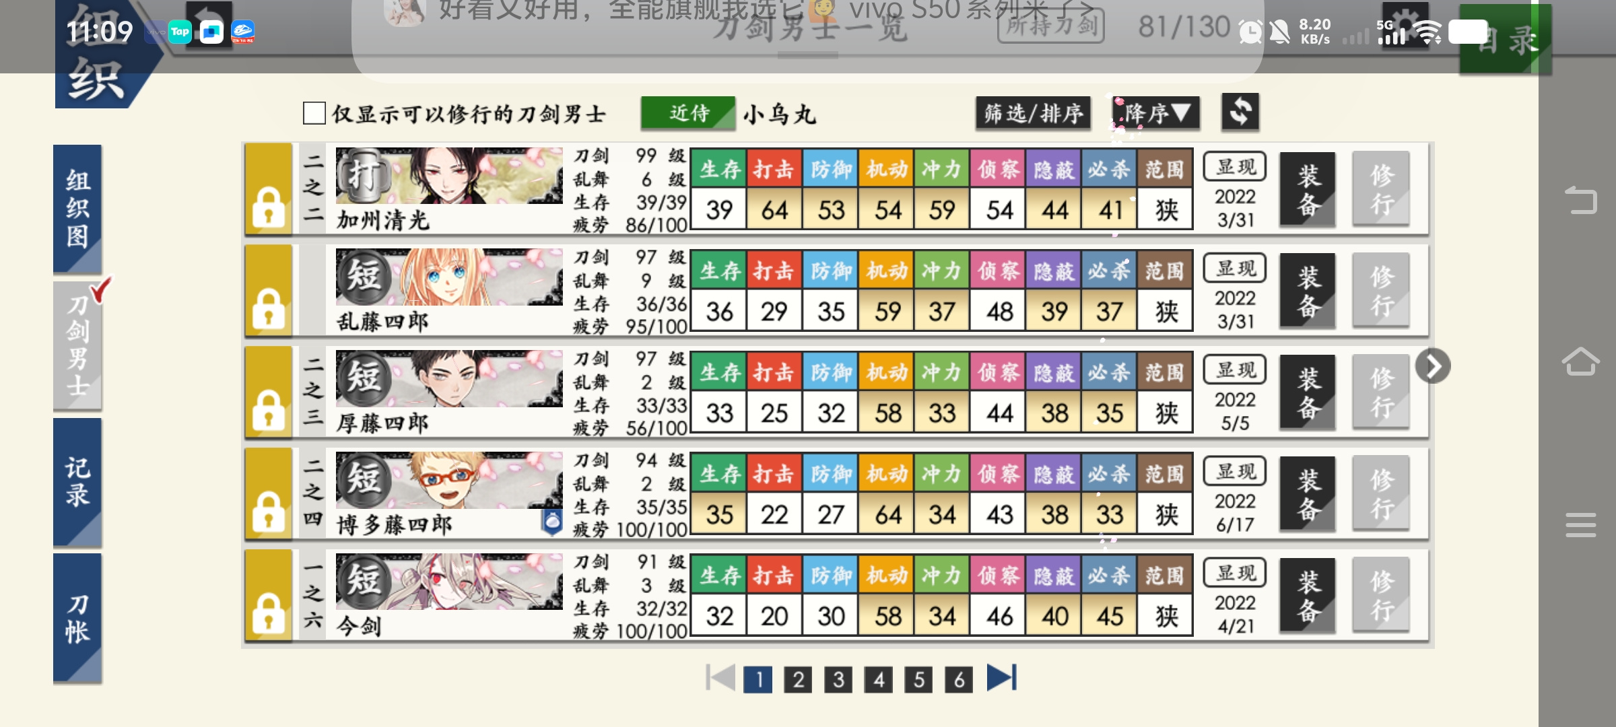The width and height of the screenshot is (1616, 727).
Task: Tap the 短 sword-type icon on 乱藤四郎
Action: click(x=364, y=277)
